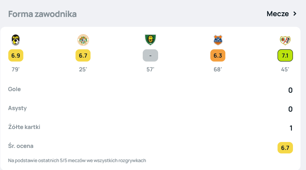This screenshot has width=306, height=170.
Task: Click the Rayo Vallecano club crest
Action: tap(285, 40)
